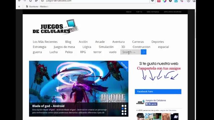Click the teal square extension icon
Screen dimensions: 214x120
[176, 1]
